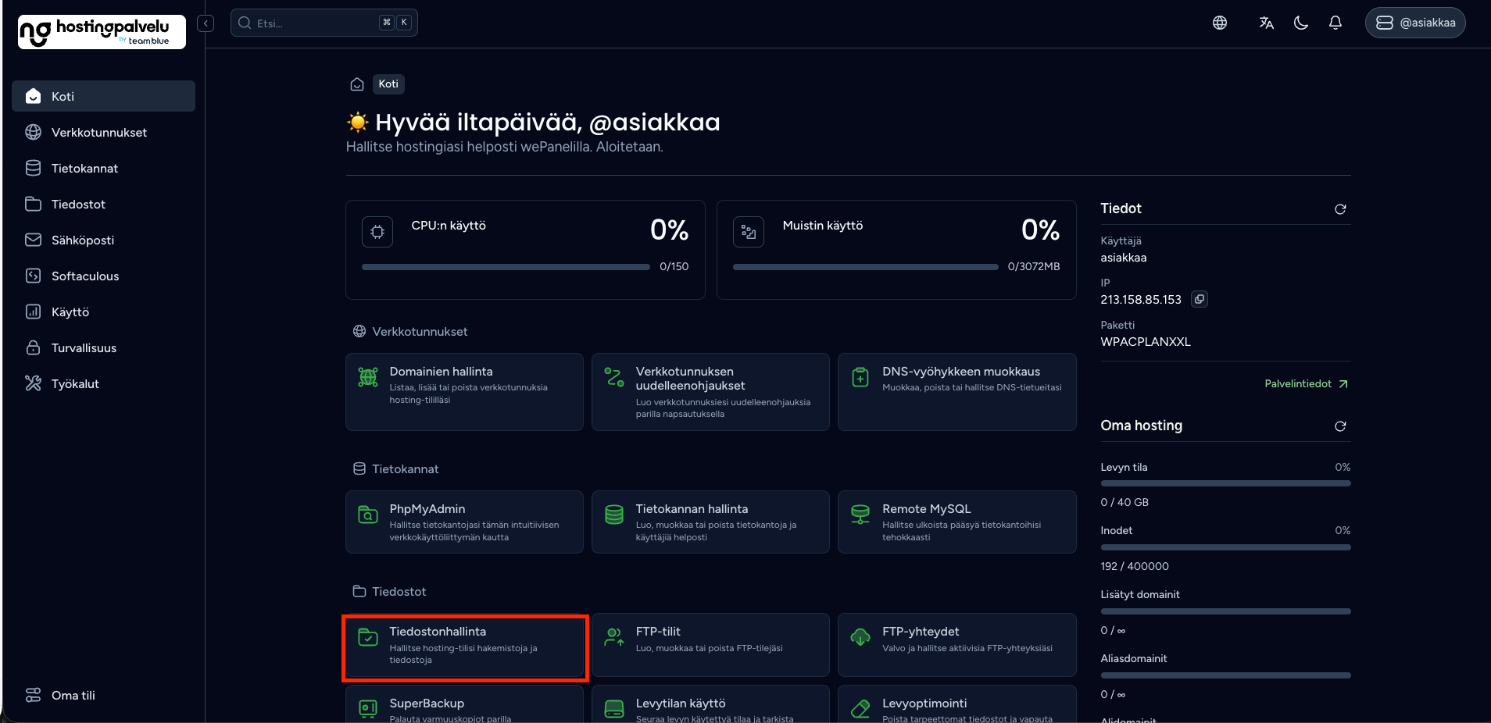
Task: Click the FTP-tilit users icon
Action: pyautogui.click(x=614, y=637)
